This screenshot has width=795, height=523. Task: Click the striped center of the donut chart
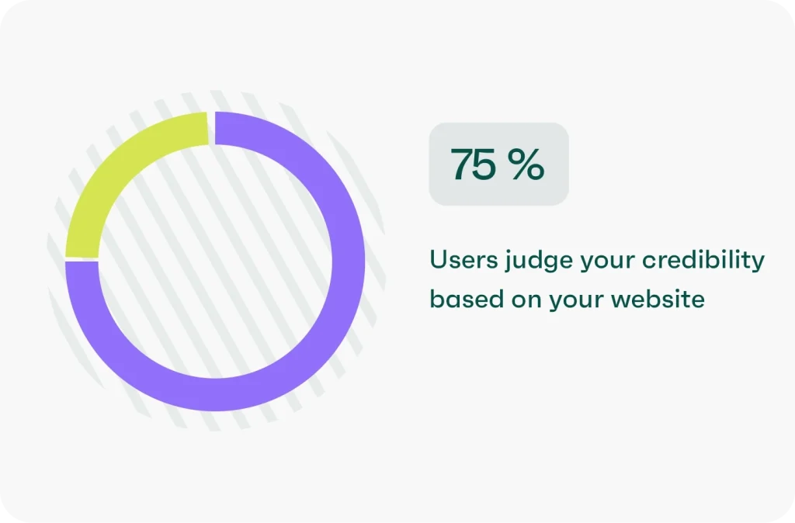215,261
